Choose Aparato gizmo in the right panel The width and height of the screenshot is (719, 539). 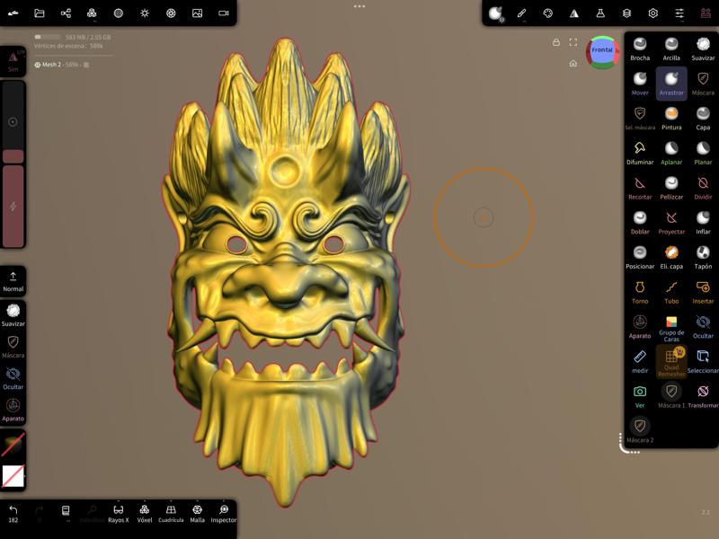pyautogui.click(x=640, y=327)
